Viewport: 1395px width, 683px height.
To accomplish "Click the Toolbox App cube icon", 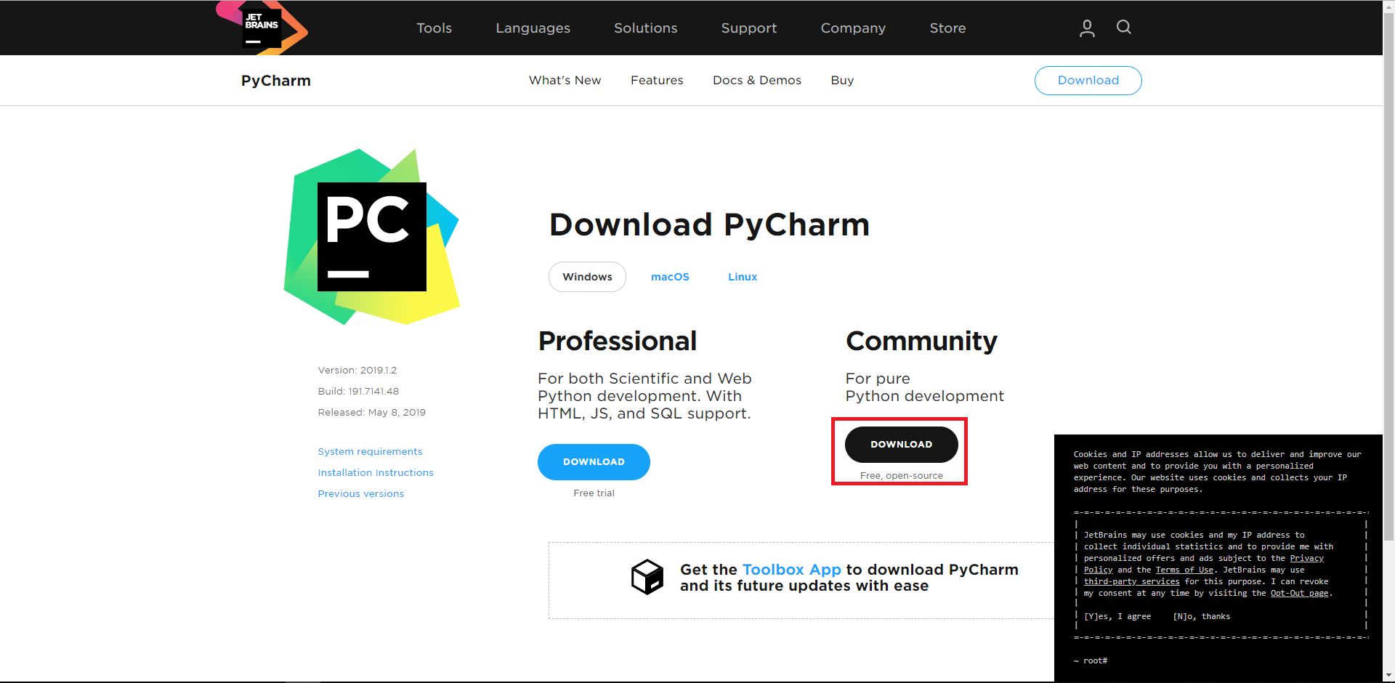I will [x=647, y=577].
